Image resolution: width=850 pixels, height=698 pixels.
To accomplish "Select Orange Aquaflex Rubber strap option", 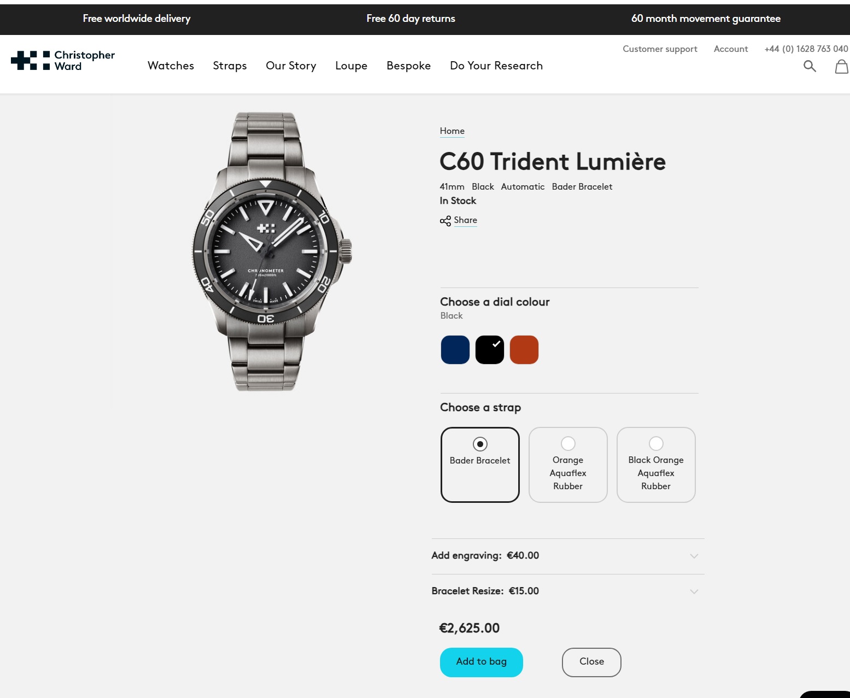I will [x=568, y=465].
